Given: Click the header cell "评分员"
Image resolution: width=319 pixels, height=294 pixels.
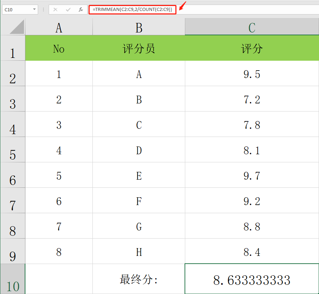Looking at the screenshot, I should point(139,48).
